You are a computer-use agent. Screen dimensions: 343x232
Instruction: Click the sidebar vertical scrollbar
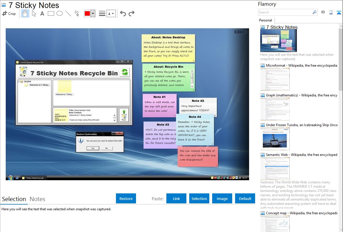(341, 59)
